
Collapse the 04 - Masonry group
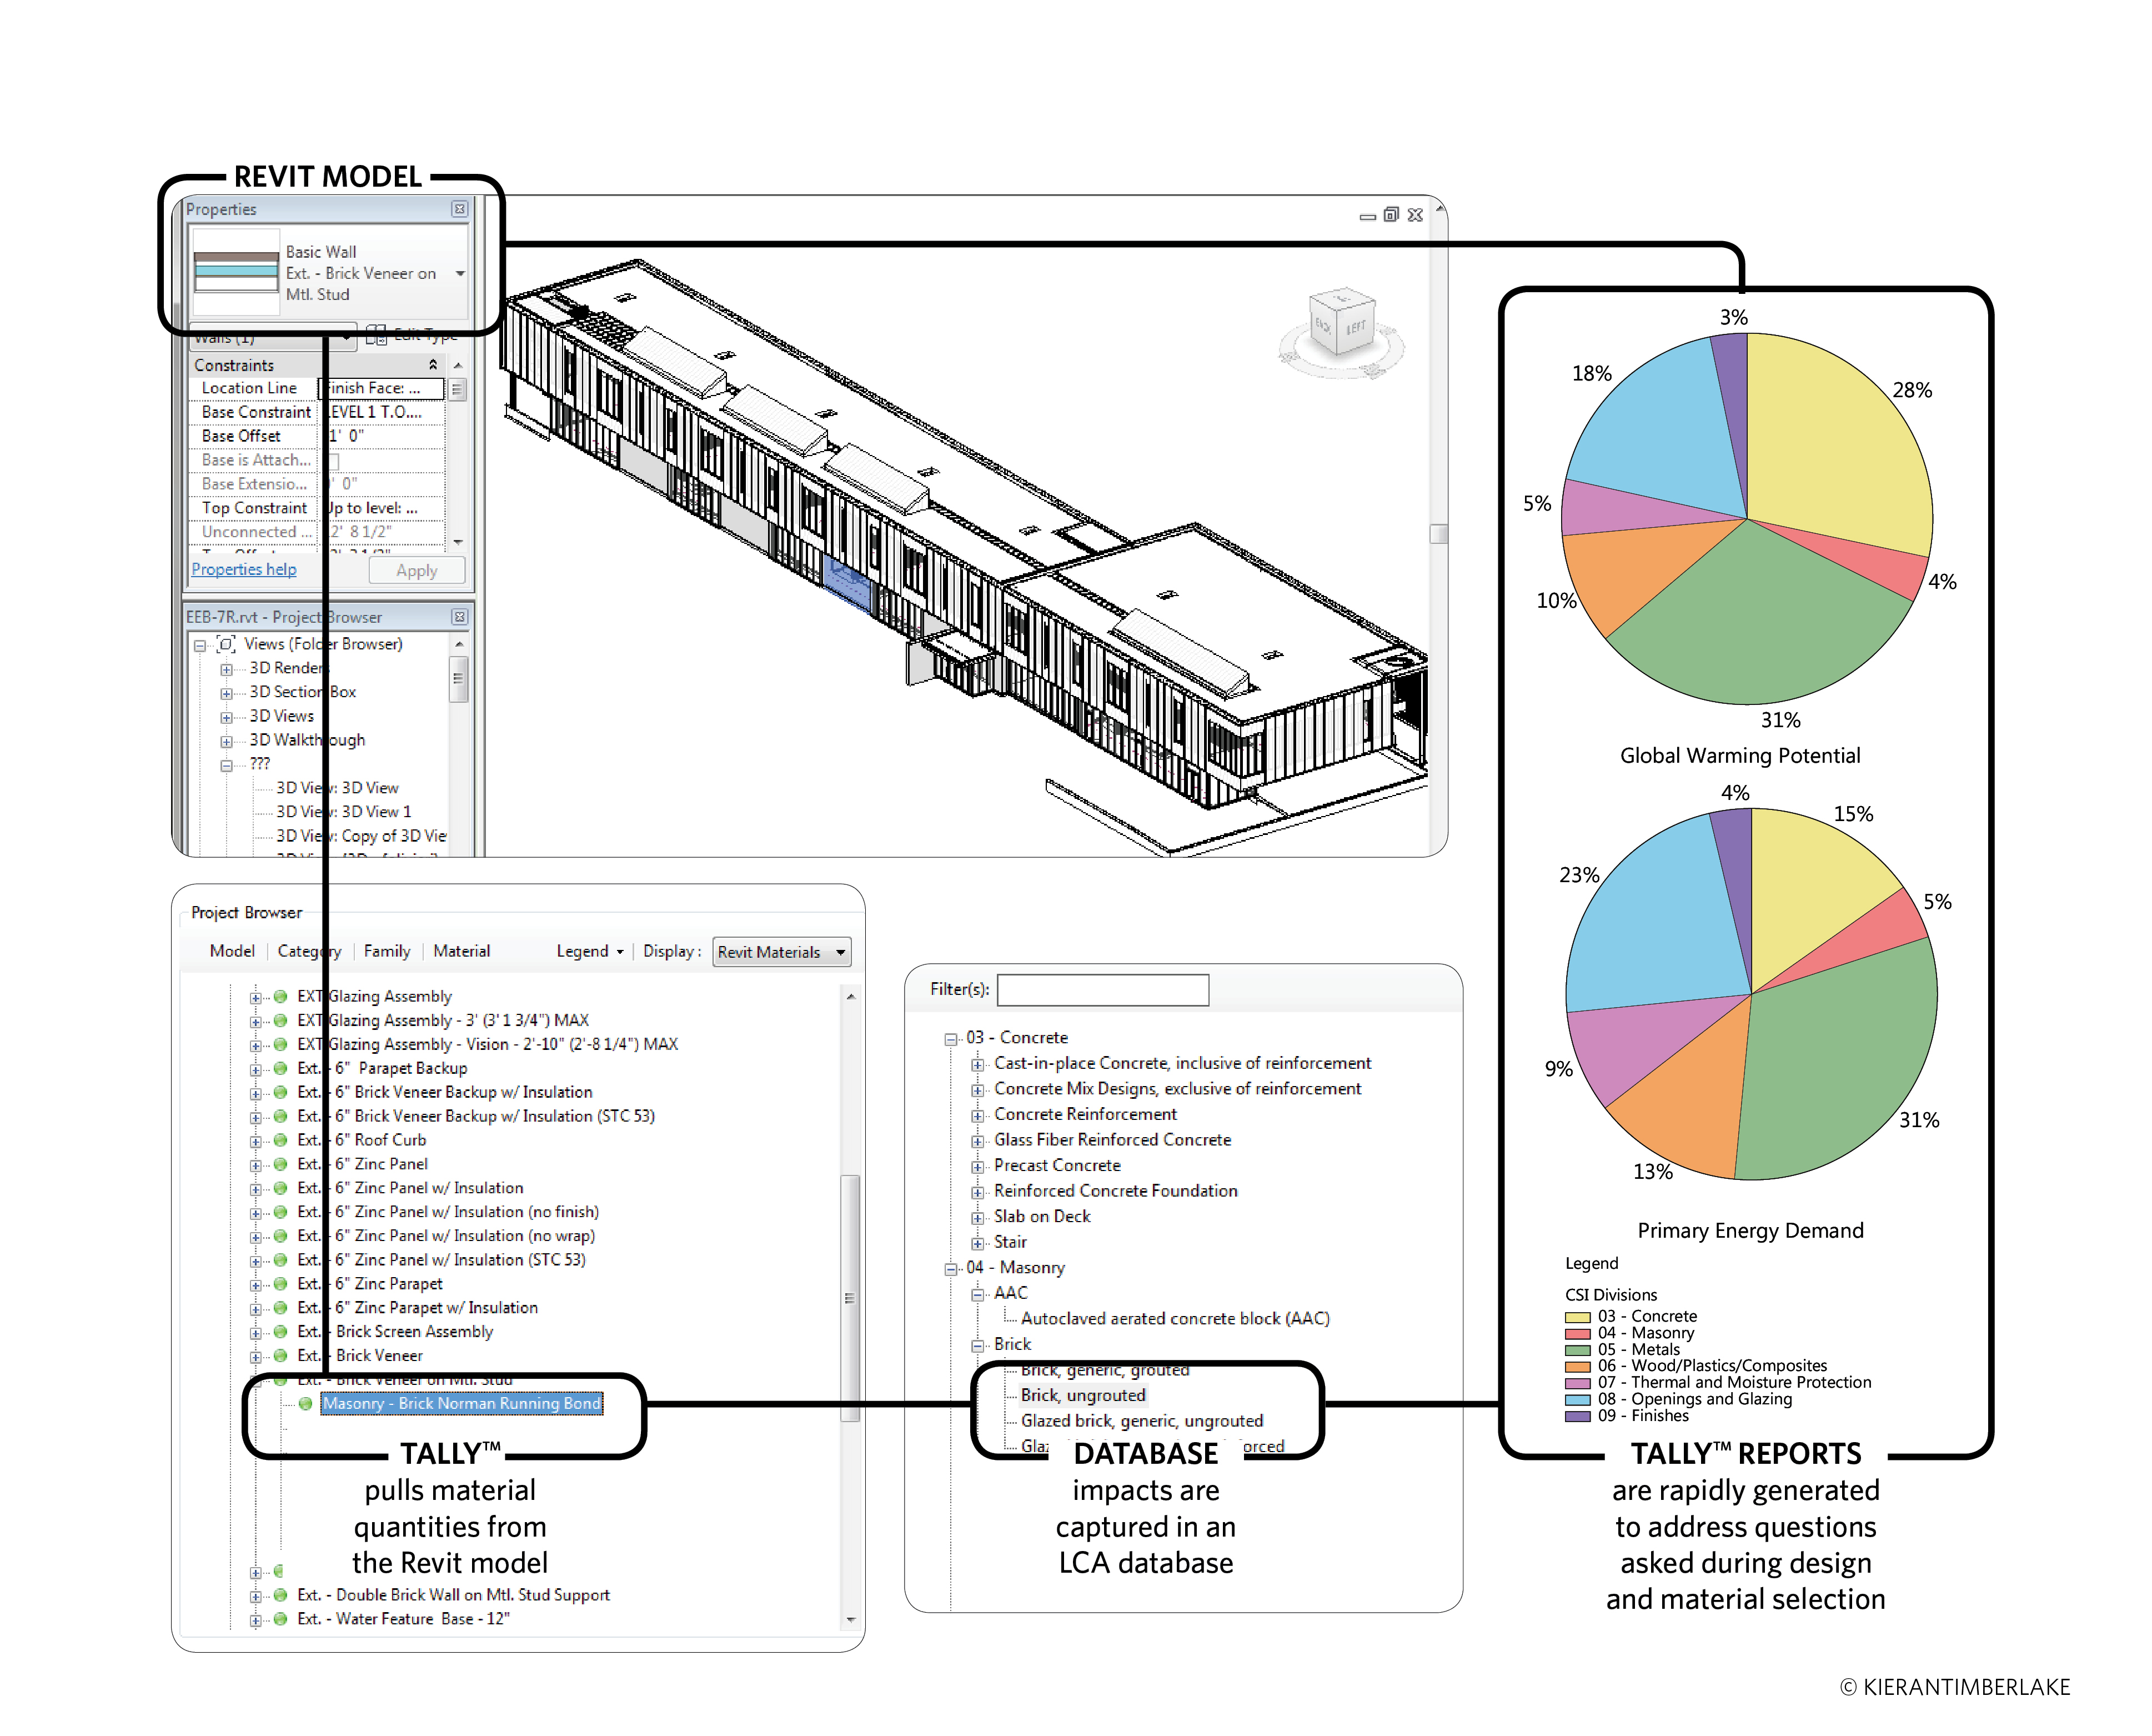(951, 1269)
